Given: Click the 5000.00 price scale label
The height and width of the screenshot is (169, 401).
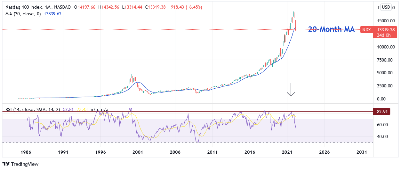Looking at the screenshot, I should click(385, 73).
